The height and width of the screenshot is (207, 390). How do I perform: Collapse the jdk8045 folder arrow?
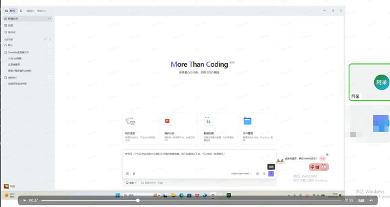[x=50, y=77]
